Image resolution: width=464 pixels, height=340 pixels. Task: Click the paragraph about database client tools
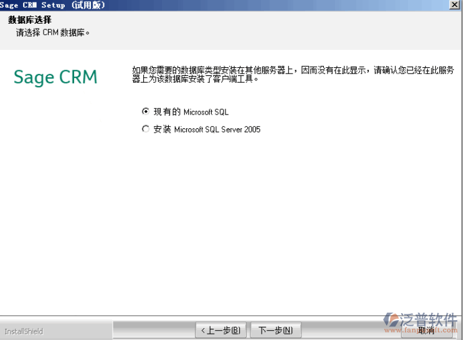point(293,74)
